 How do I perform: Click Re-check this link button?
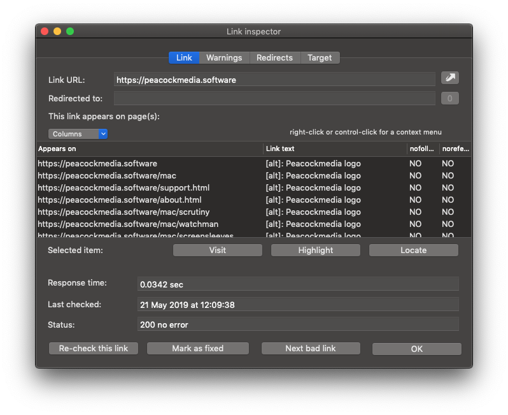click(94, 349)
